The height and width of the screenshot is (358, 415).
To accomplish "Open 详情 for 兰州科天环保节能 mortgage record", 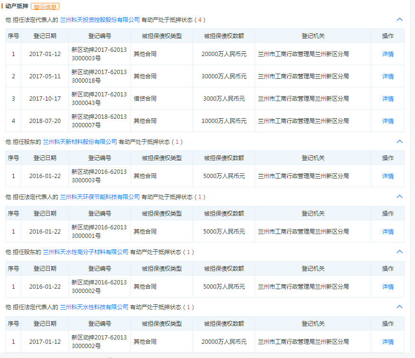I will pyautogui.click(x=387, y=232).
